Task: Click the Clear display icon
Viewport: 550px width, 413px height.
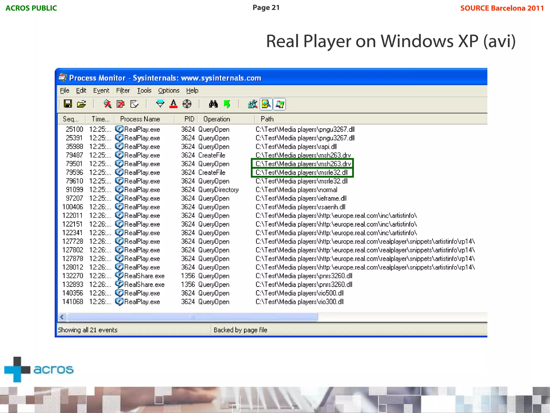Action: [134, 104]
